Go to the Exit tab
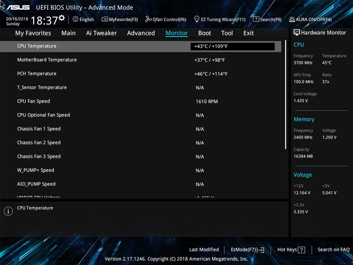 click(249, 33)
